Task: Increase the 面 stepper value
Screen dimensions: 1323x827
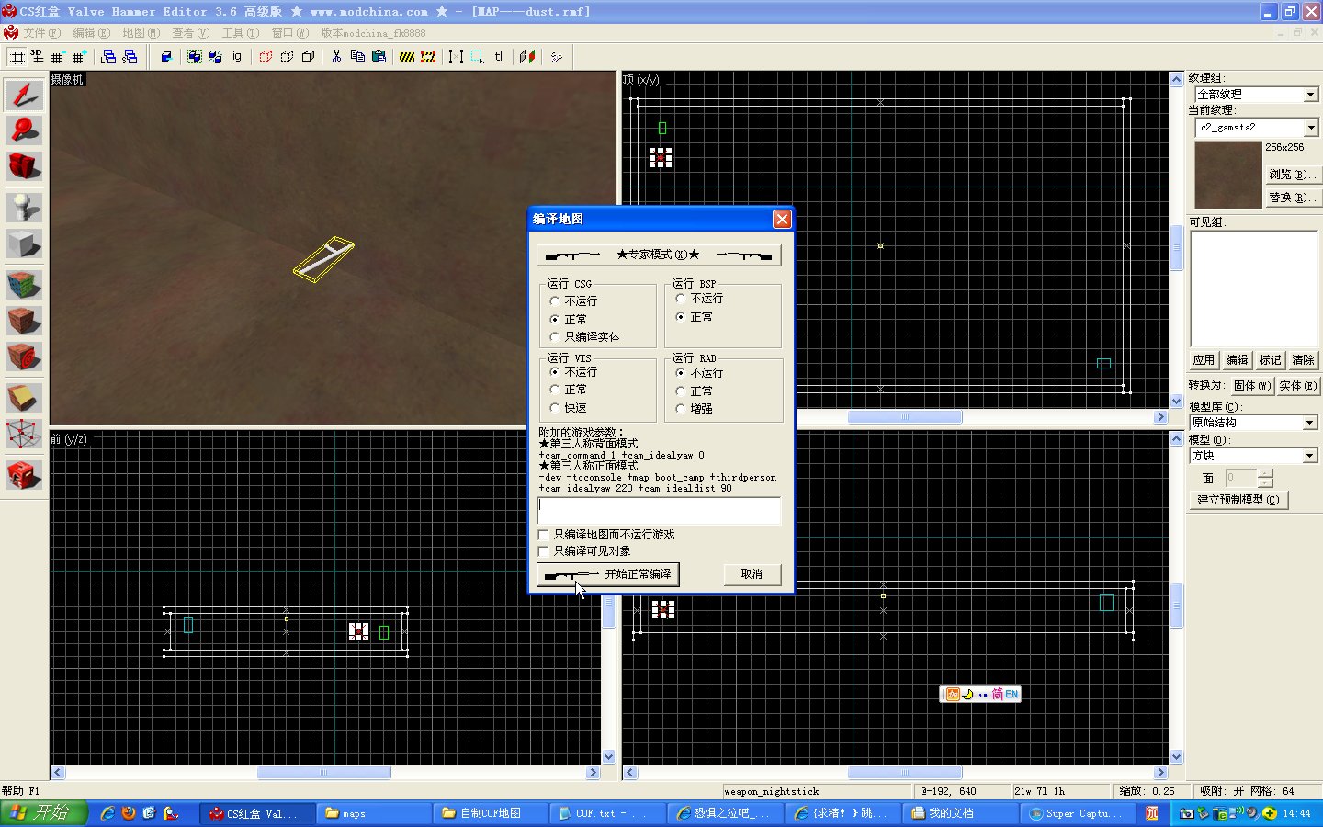Action: [1265, 474]
